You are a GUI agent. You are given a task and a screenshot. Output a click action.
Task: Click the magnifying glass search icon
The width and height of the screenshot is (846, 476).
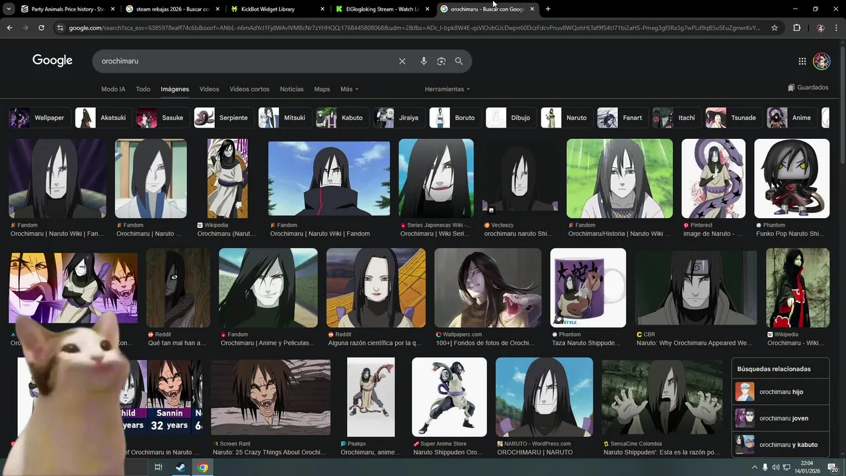459,61
